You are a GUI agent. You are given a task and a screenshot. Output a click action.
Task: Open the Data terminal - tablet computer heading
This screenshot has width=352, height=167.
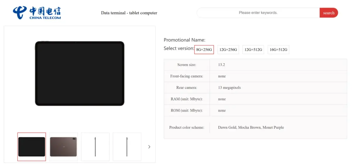(129, 13)
